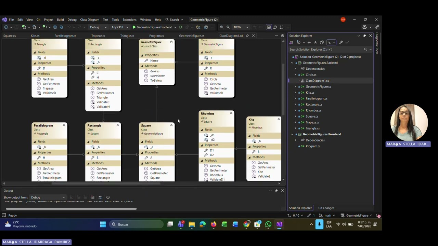Open the Output window clock icon

pyautogui.click(x=108, y=197)
